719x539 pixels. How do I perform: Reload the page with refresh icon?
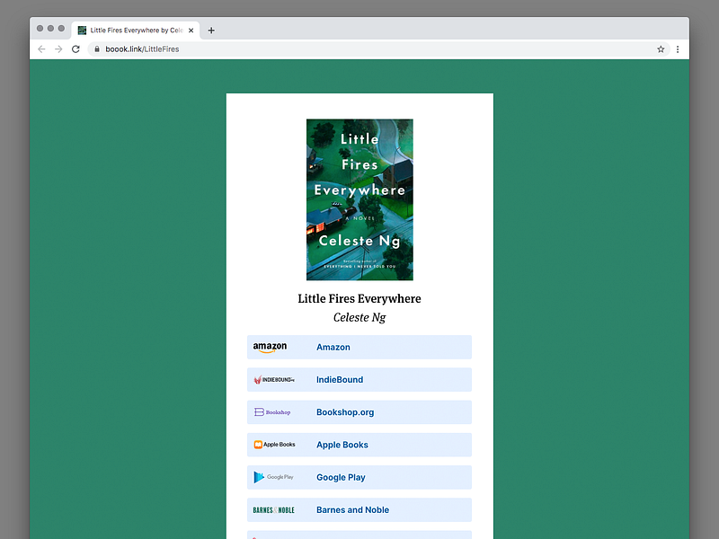click(75, 49)
